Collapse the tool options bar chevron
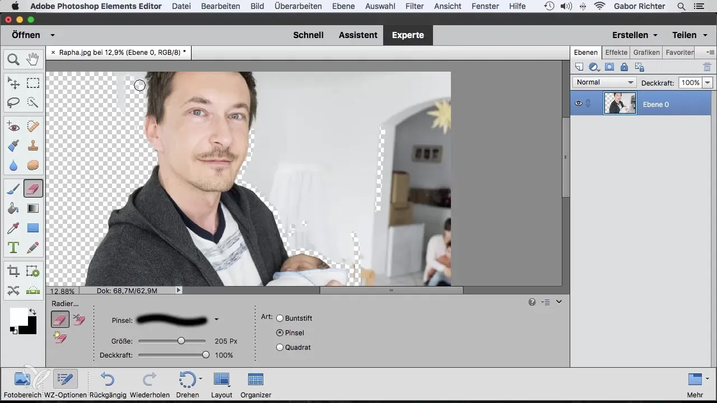 558,302
